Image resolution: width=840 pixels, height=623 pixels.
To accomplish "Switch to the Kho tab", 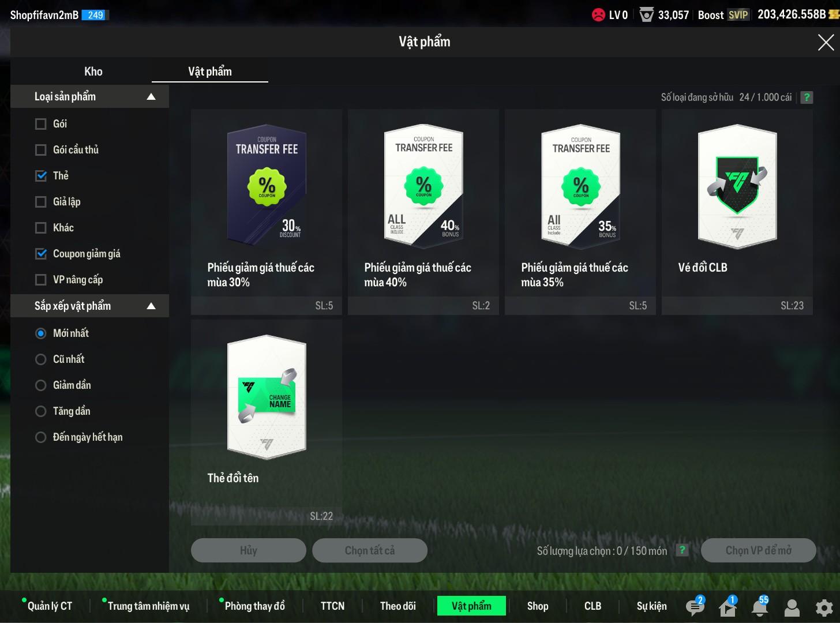I will tap(93, 72).
